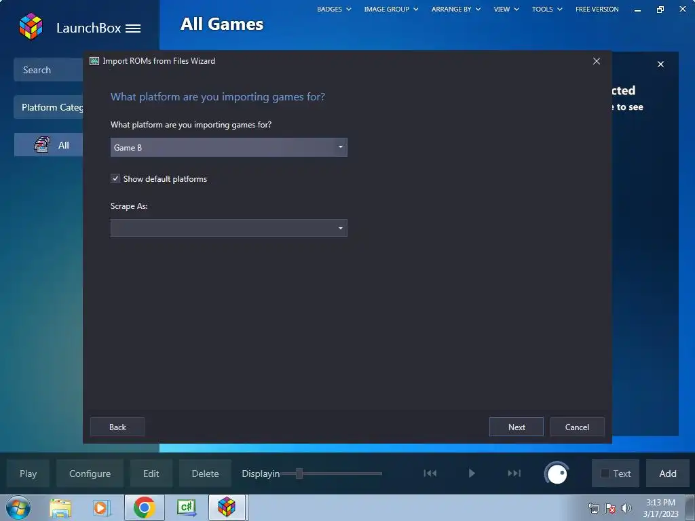Open Windows Media Player from taskbar

pos(101,507)
